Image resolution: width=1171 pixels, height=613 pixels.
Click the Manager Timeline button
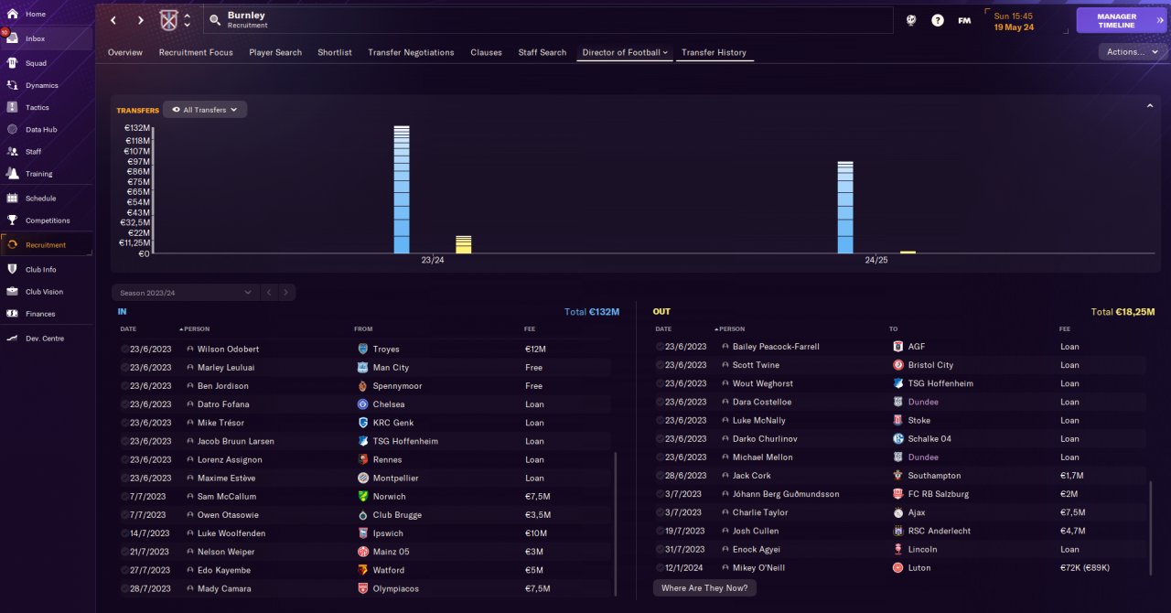tap(1122, 20)
